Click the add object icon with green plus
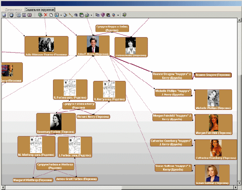This screenshot has width=242, height=190. coord(40,15)
